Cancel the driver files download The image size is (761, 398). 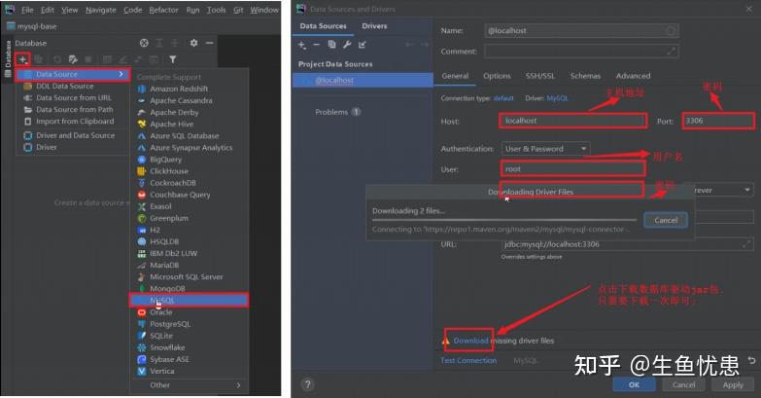(666, 220)
